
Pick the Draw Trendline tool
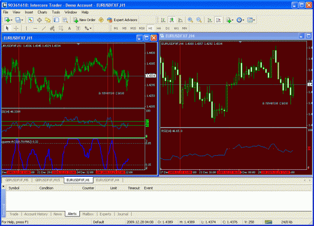44,29
